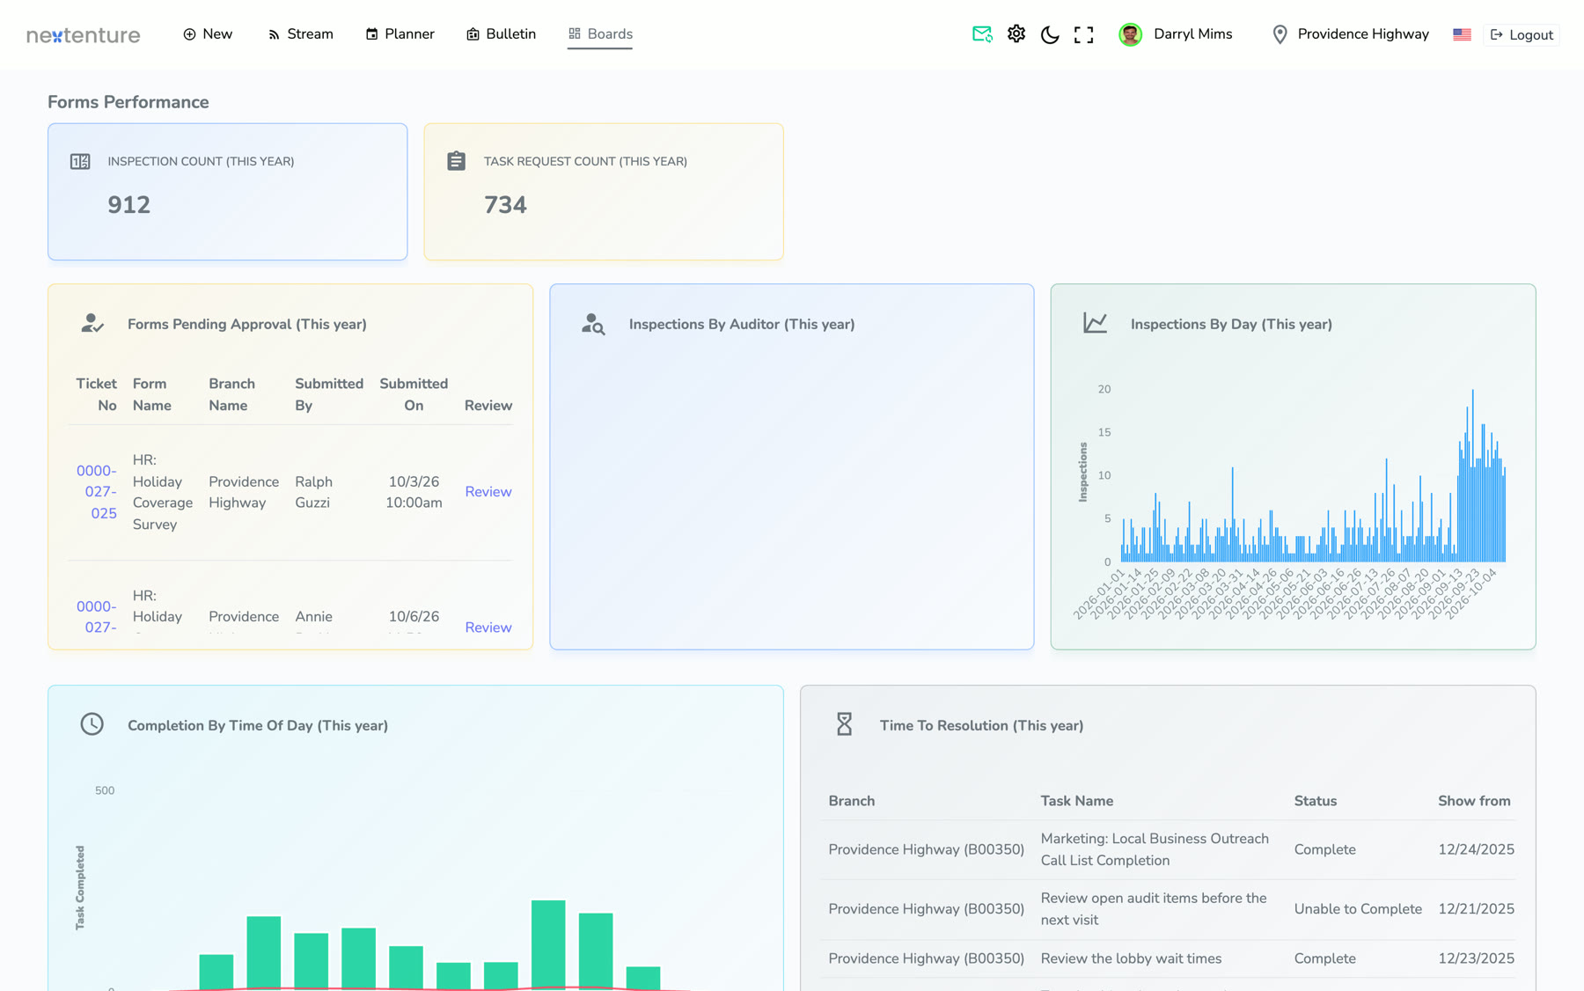Viewport: 1584px width, 991px height.
Task: Click the nextenture logo
Action: click(x=84, y=34)
